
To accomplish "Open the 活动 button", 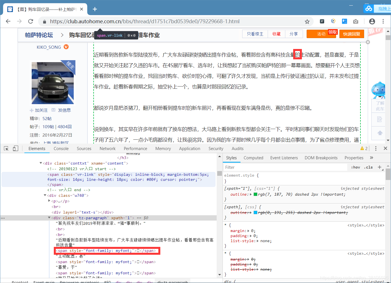I will [321, 34].
